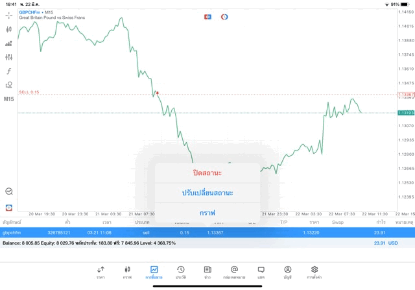Click the SELL 0.15 price line label
Screen dimensions: 415x290
(x=29, y=92)
